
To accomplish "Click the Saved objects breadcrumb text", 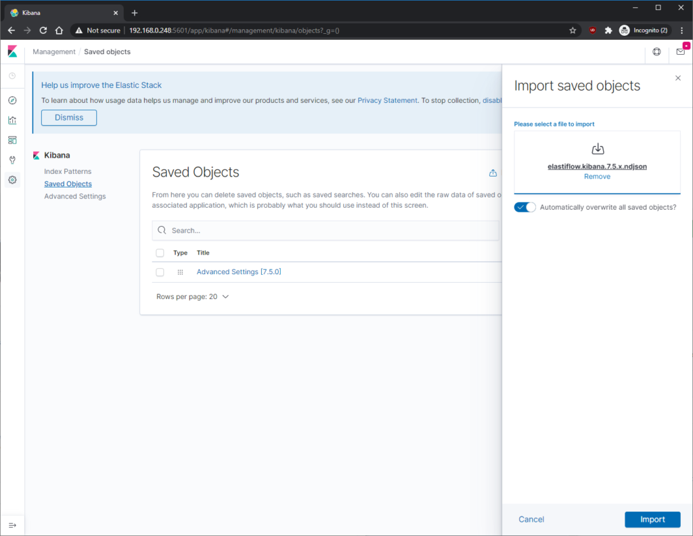I will tap(108, 51).
